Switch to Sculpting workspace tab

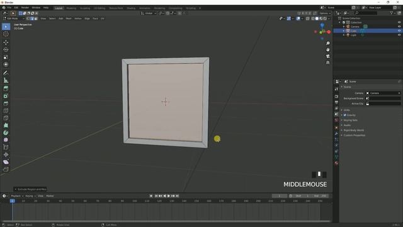point(85,8)
